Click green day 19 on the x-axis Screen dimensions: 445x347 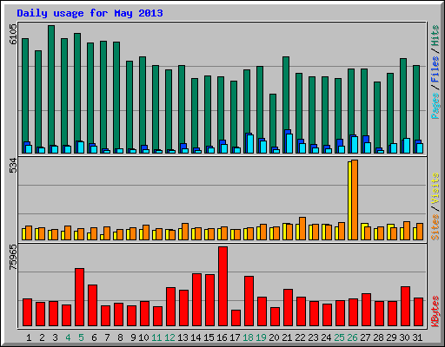click(x=261, y=337)
